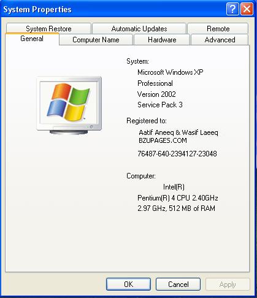Click the name "Aatif Aneeq & Wasif Laeeq"
Viewport: 257px width, 298px height.
[x=178, y=132]
